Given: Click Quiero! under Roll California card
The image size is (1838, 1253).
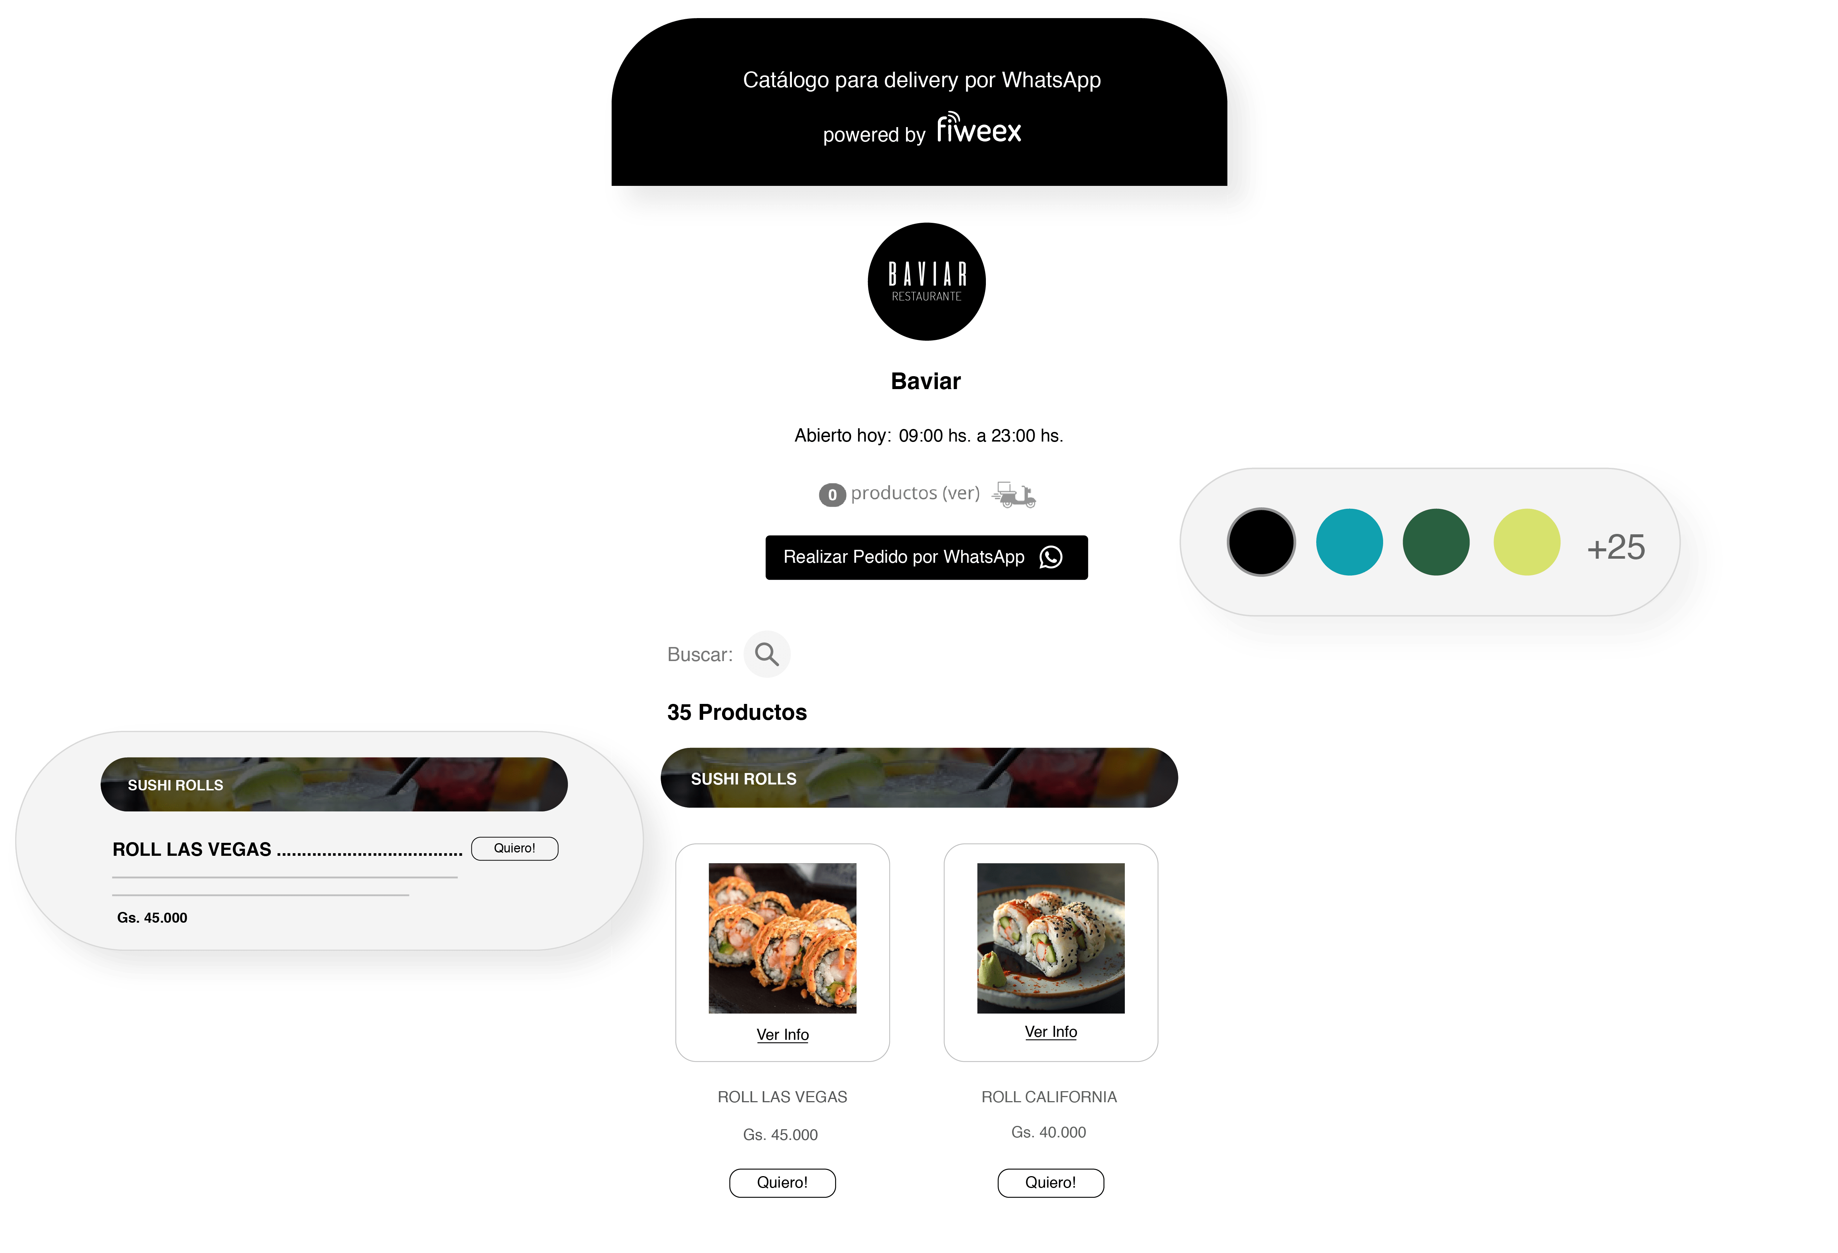Looking at the screenshot, I should (x=1050, y=1182).
